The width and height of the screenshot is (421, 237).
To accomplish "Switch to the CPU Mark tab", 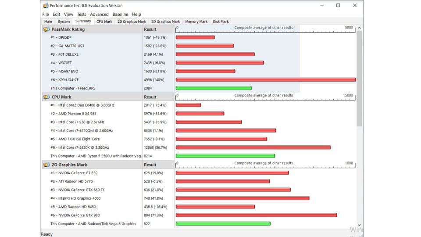I will (104, 22).
